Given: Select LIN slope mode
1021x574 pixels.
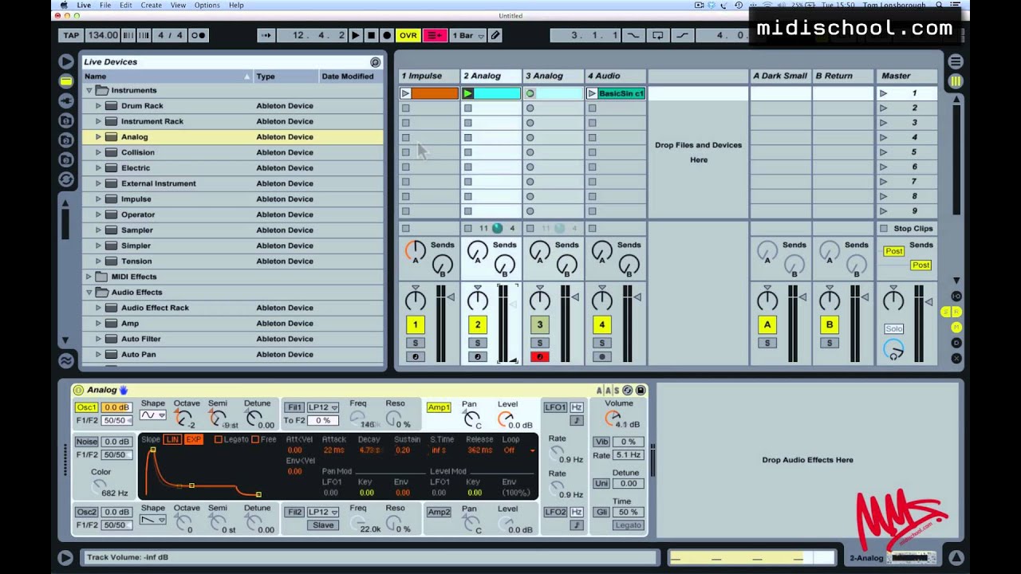Looking at the screenshot, I should point(172,439).
